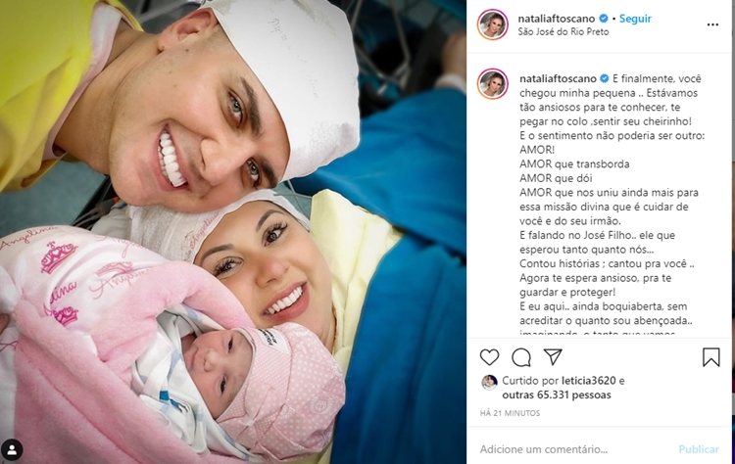
Task: Focus the Adicione um comentário field
Action: click(576, 449)
